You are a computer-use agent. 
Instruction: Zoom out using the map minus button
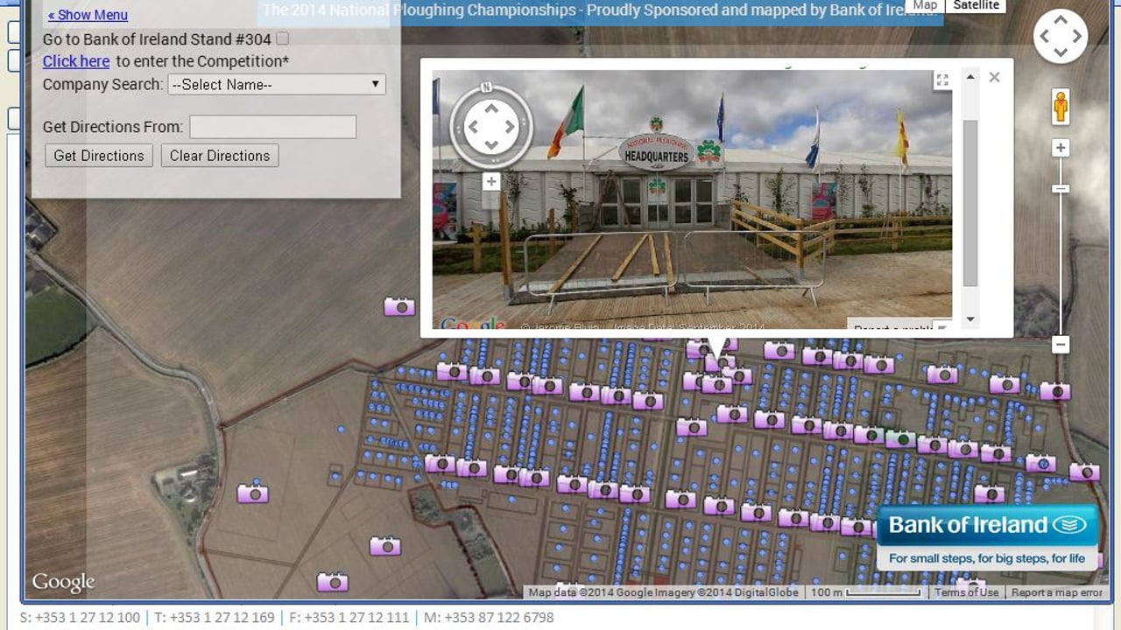(x=1061, y=345)
